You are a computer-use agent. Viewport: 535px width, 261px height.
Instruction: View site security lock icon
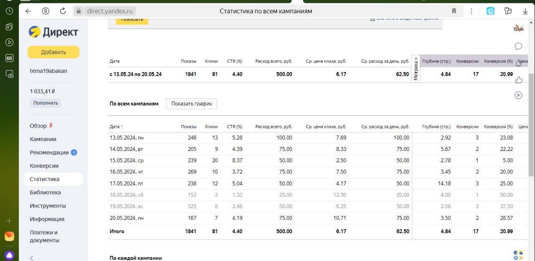pyautogui.click(x=79, y=11)
